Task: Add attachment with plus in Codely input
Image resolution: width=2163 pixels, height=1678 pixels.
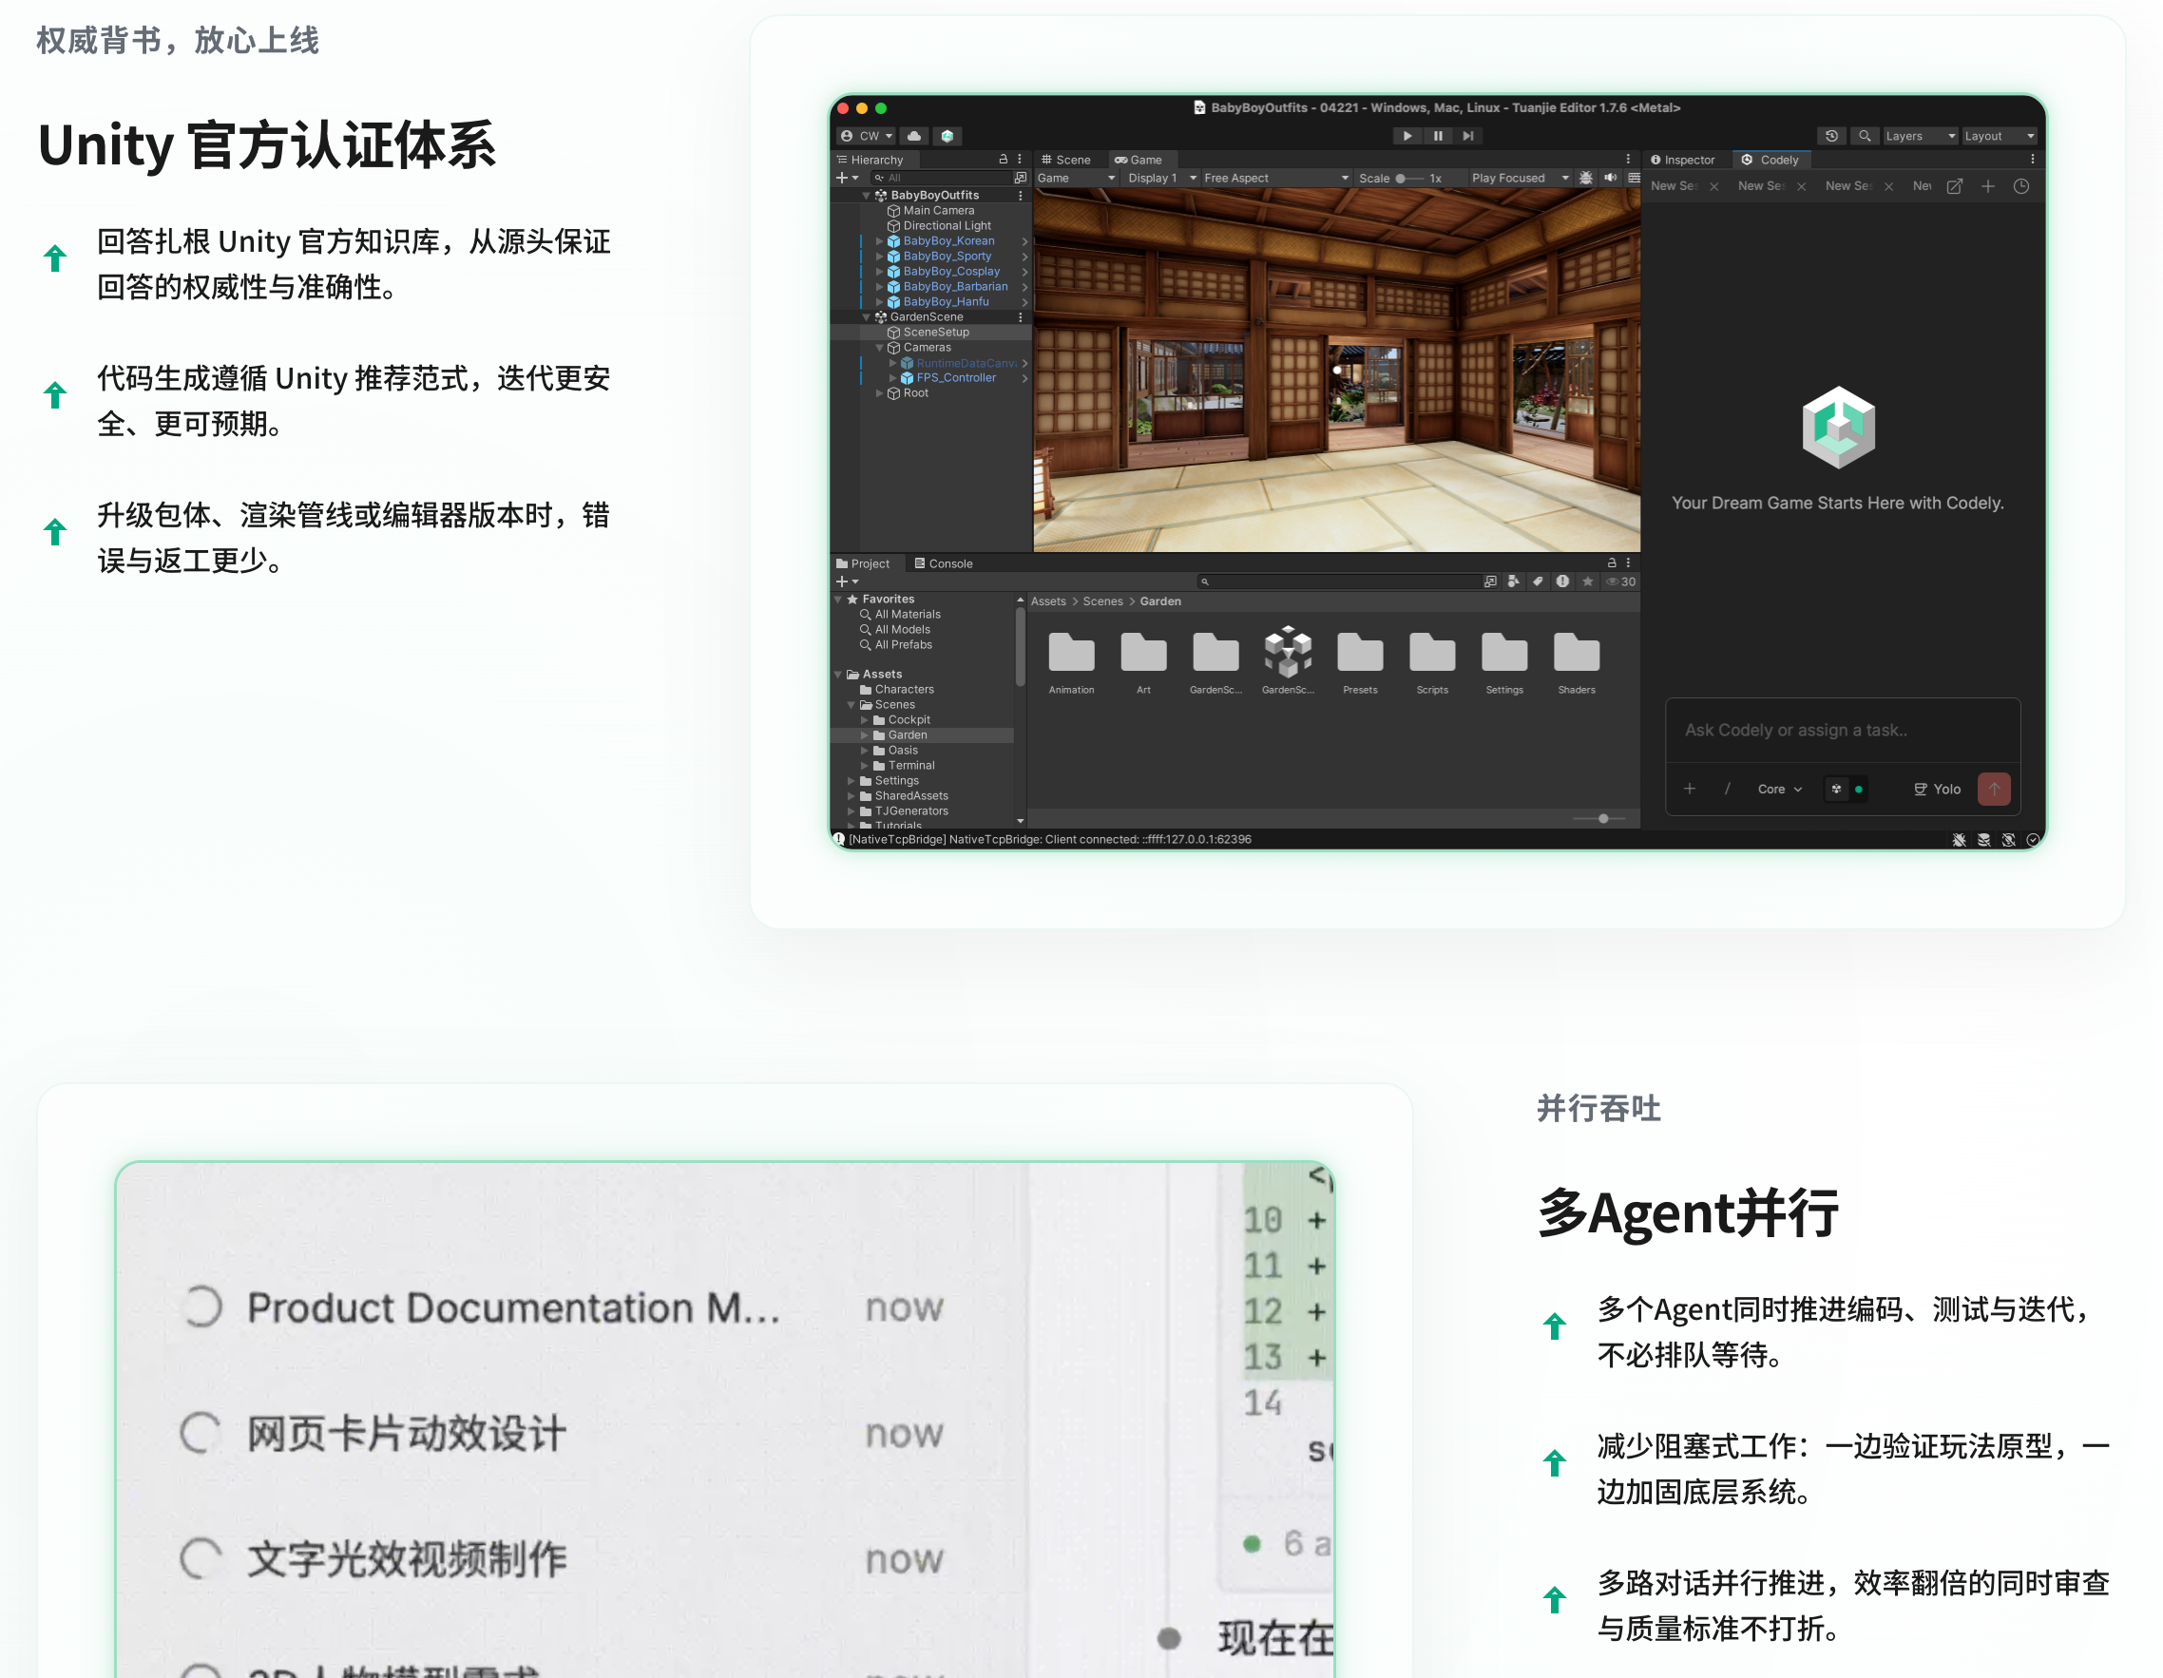Action: click(x=1690, y=789)
